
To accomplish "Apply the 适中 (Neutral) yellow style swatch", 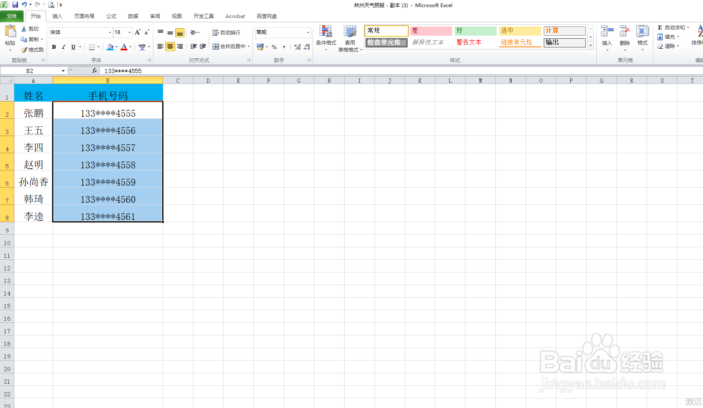I will 520,31.
